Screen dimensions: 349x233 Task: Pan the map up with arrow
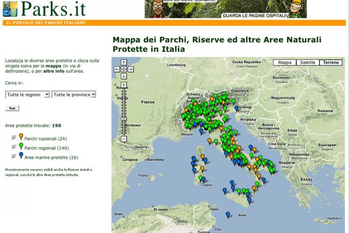pos(124,62)
